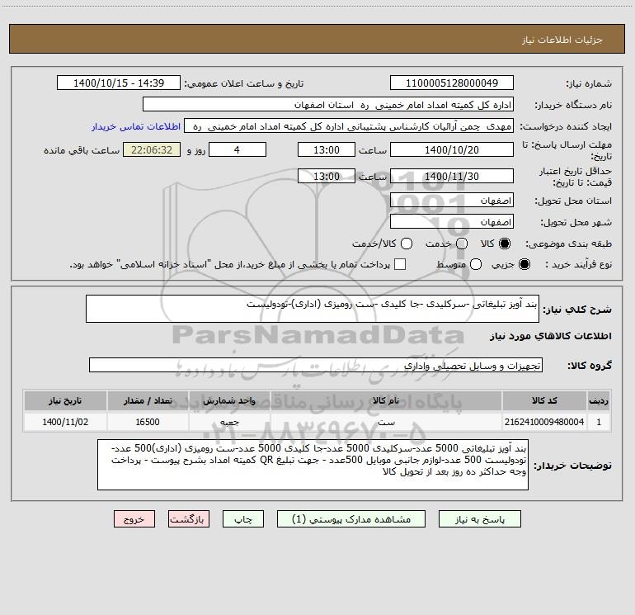Select the کالا radio button
Screen dimensions: 635x615
pyautogui.click(x=505, y=244)
